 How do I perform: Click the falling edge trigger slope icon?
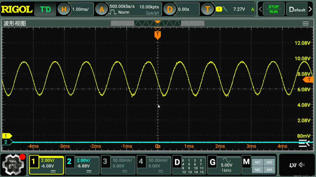click(225, 9)
